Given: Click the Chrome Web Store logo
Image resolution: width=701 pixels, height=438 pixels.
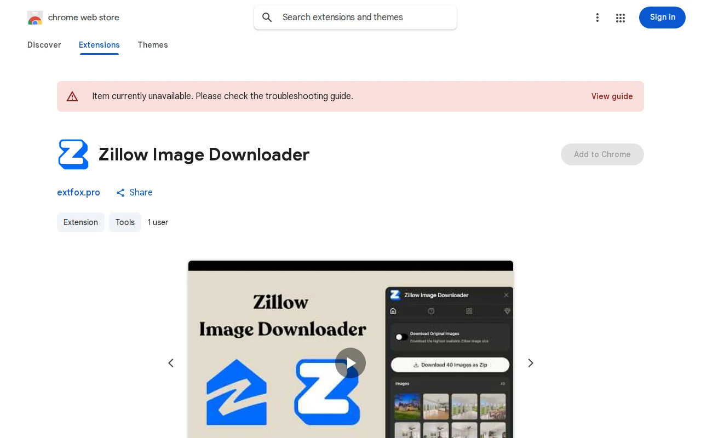Looking at the screenshot, I should (x=35, y=18).
